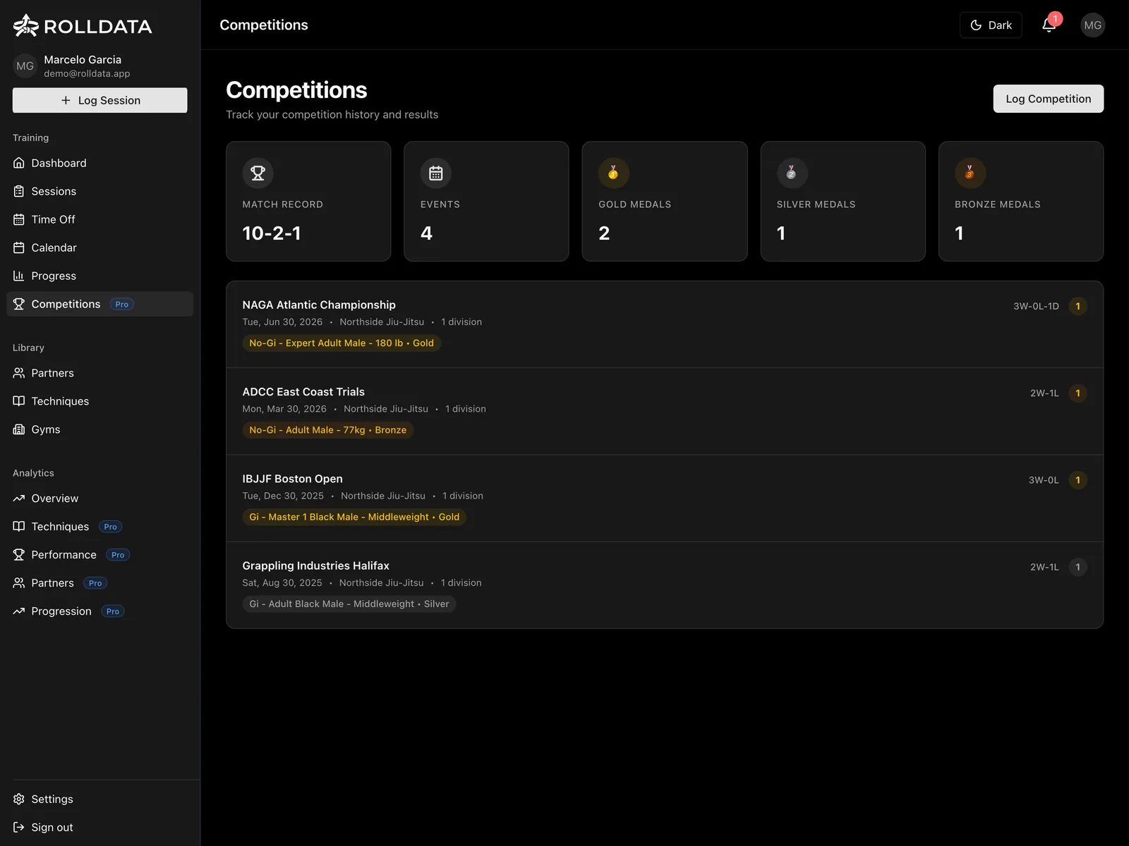1129x846 pixels.
Task: Click the trophy icon on Match Record card
Action: (x=258, y=173)
